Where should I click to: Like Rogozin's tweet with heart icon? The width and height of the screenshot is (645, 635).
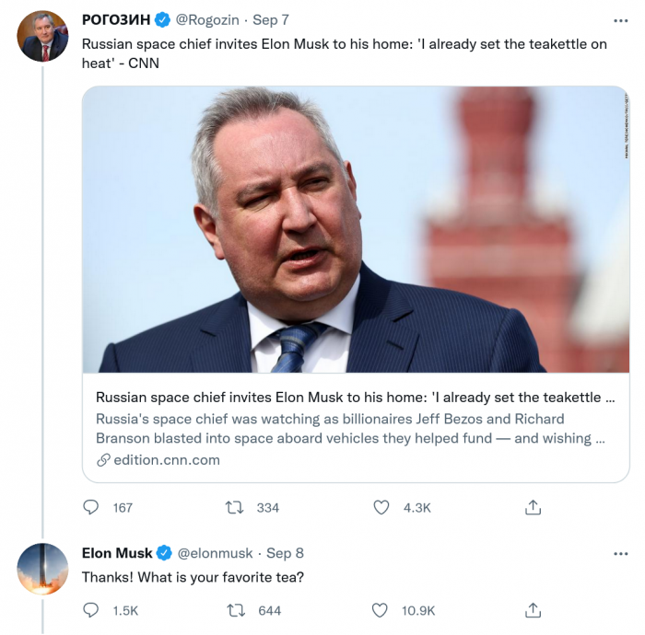[x=381, y=507]
